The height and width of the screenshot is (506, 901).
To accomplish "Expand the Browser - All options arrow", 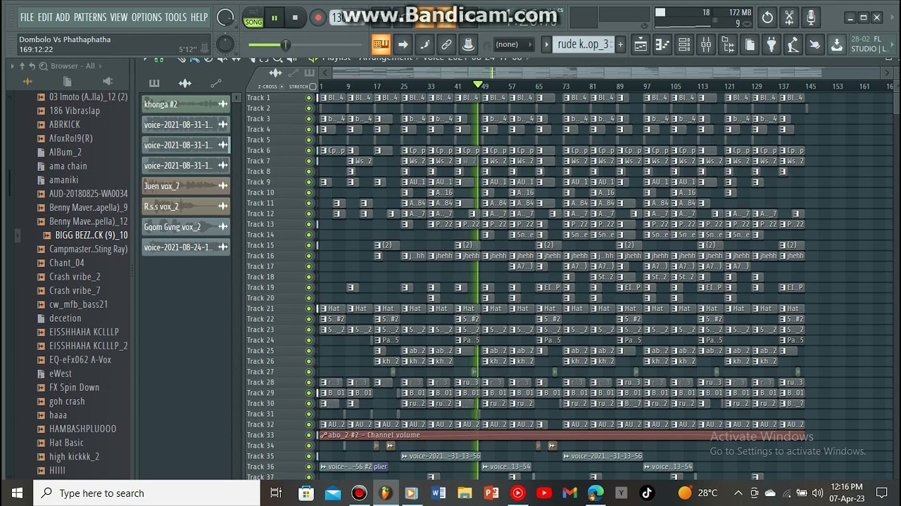I will point(12,66).
